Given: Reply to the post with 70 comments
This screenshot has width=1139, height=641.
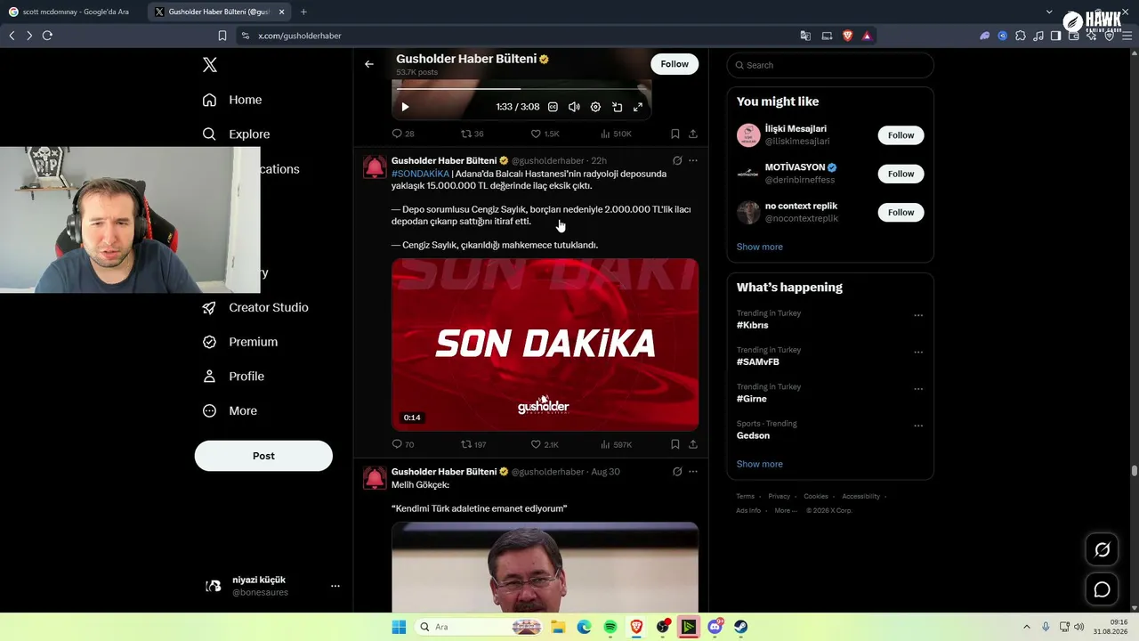Looking at the screenshot, I should point(403,444).
